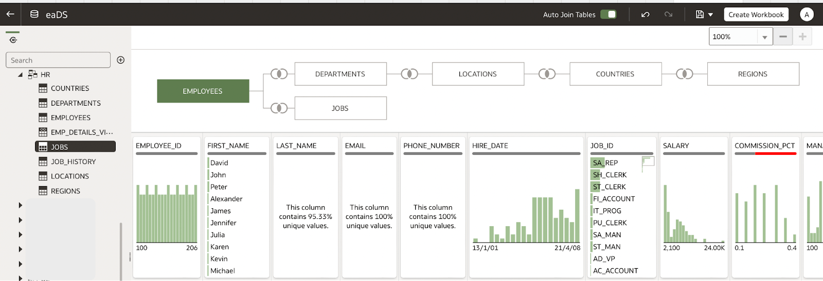Redo the last undone change
This screenshot has height=281, width=823.
668,14
